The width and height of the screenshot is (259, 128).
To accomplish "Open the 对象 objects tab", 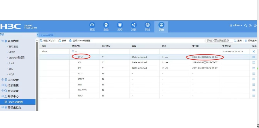I will tap(134, 27).
